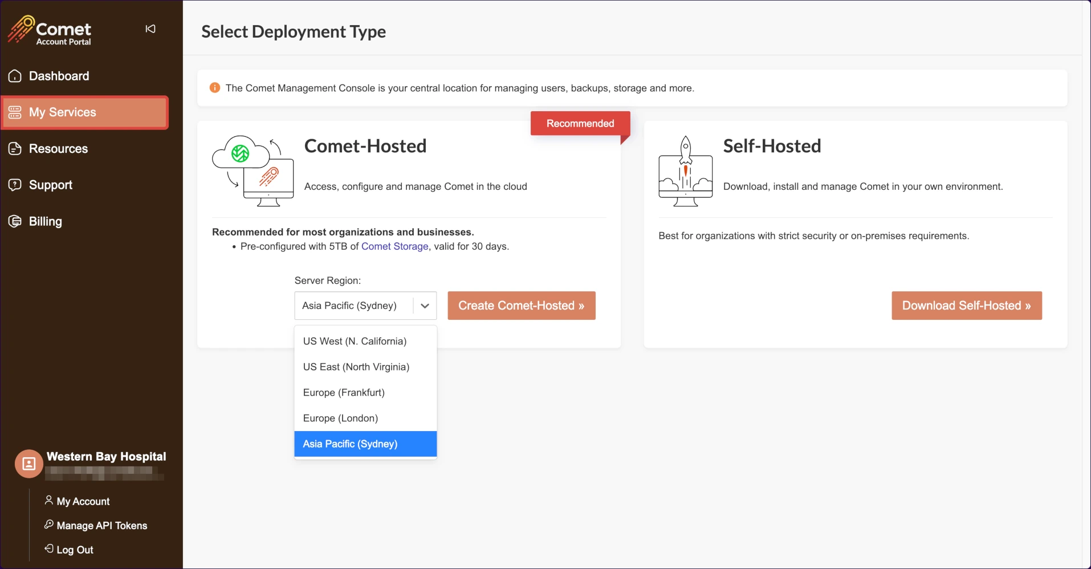1091x569 pixels.
Task: Choose US West (N. California) region
Action: (x=365, y=341)
